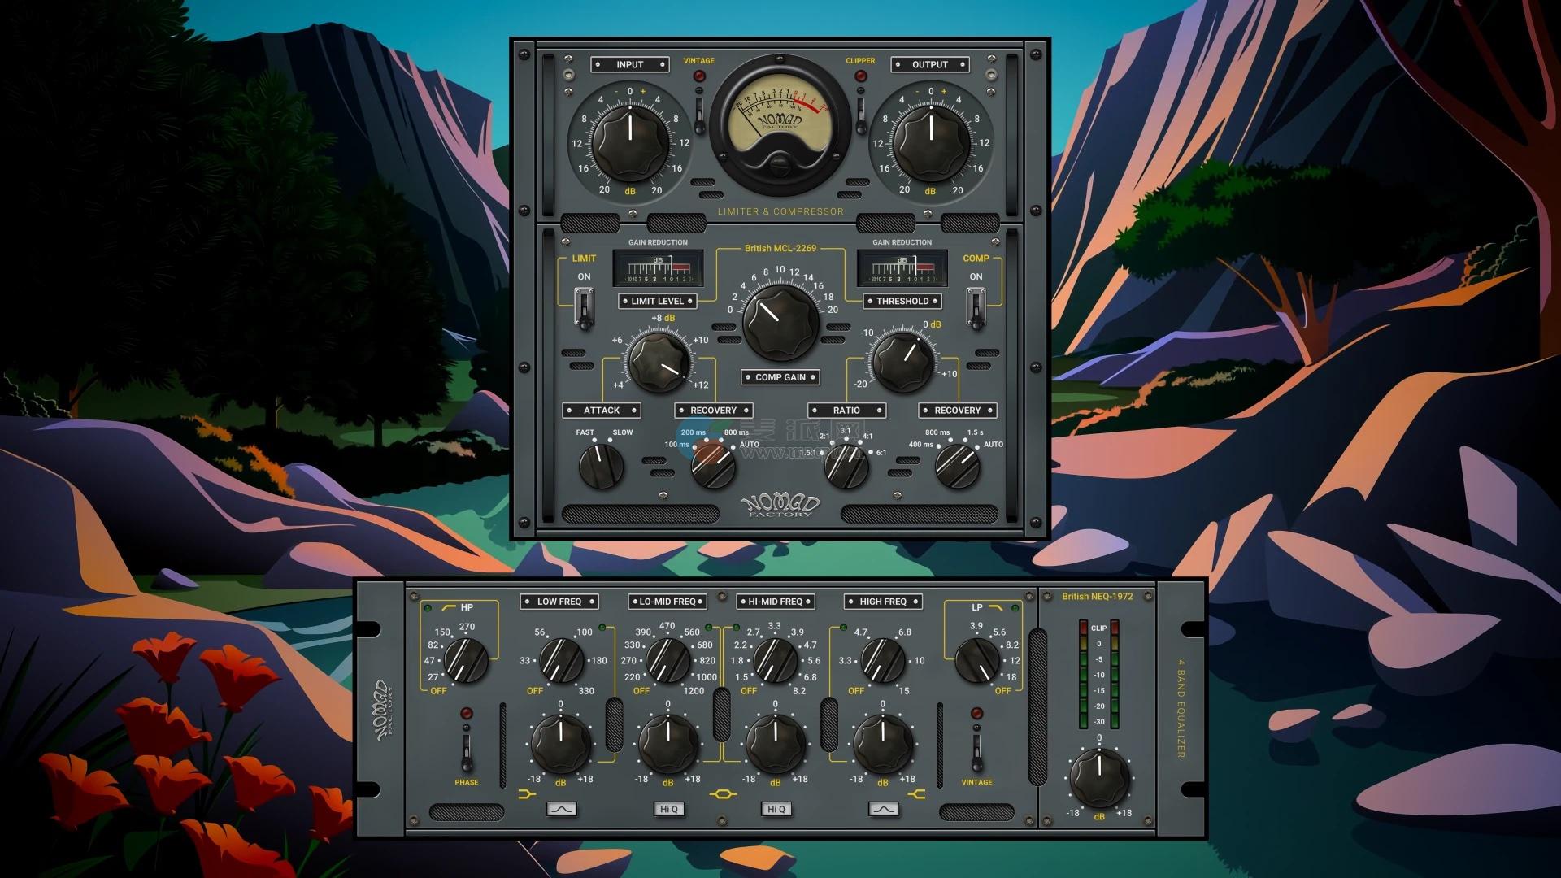Click the OUTPUT label plate
This screenshot has width=1561, height=878.
click(930, 64)
